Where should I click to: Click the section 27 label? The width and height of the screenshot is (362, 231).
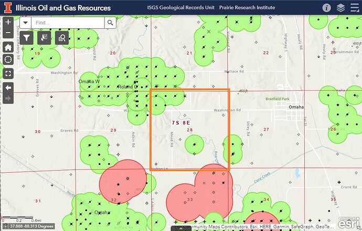pos(266,129)
